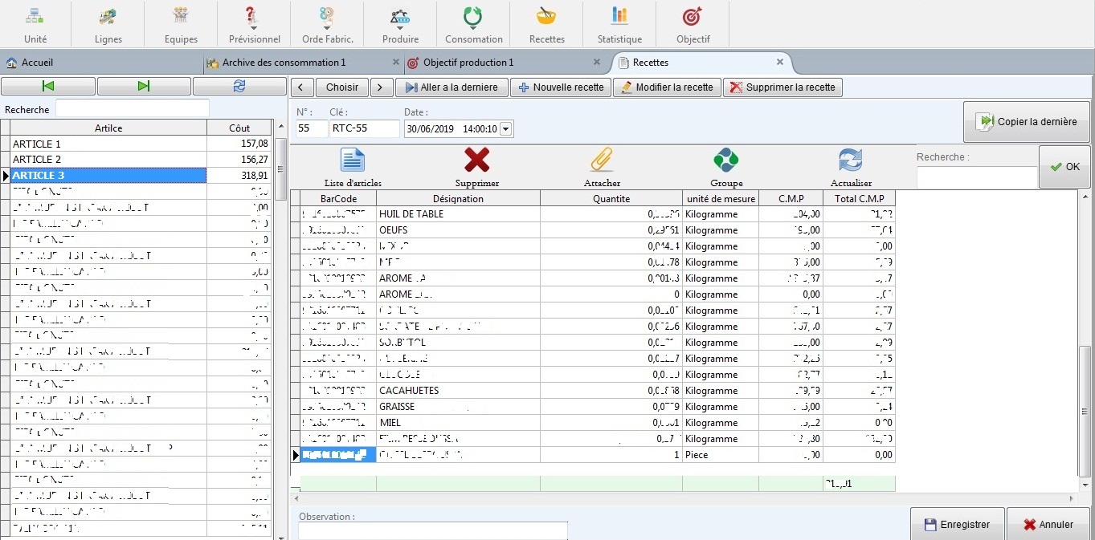Switch to Objectif production 1 tab

(468, 63)
